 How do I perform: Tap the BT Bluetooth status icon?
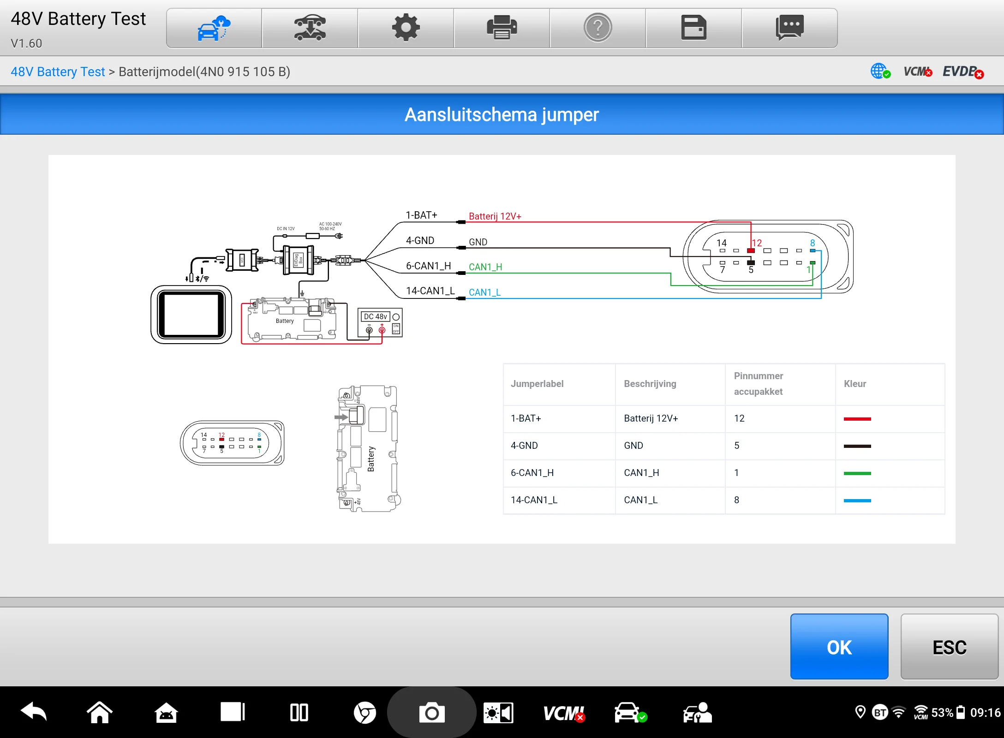click(880, 713)
